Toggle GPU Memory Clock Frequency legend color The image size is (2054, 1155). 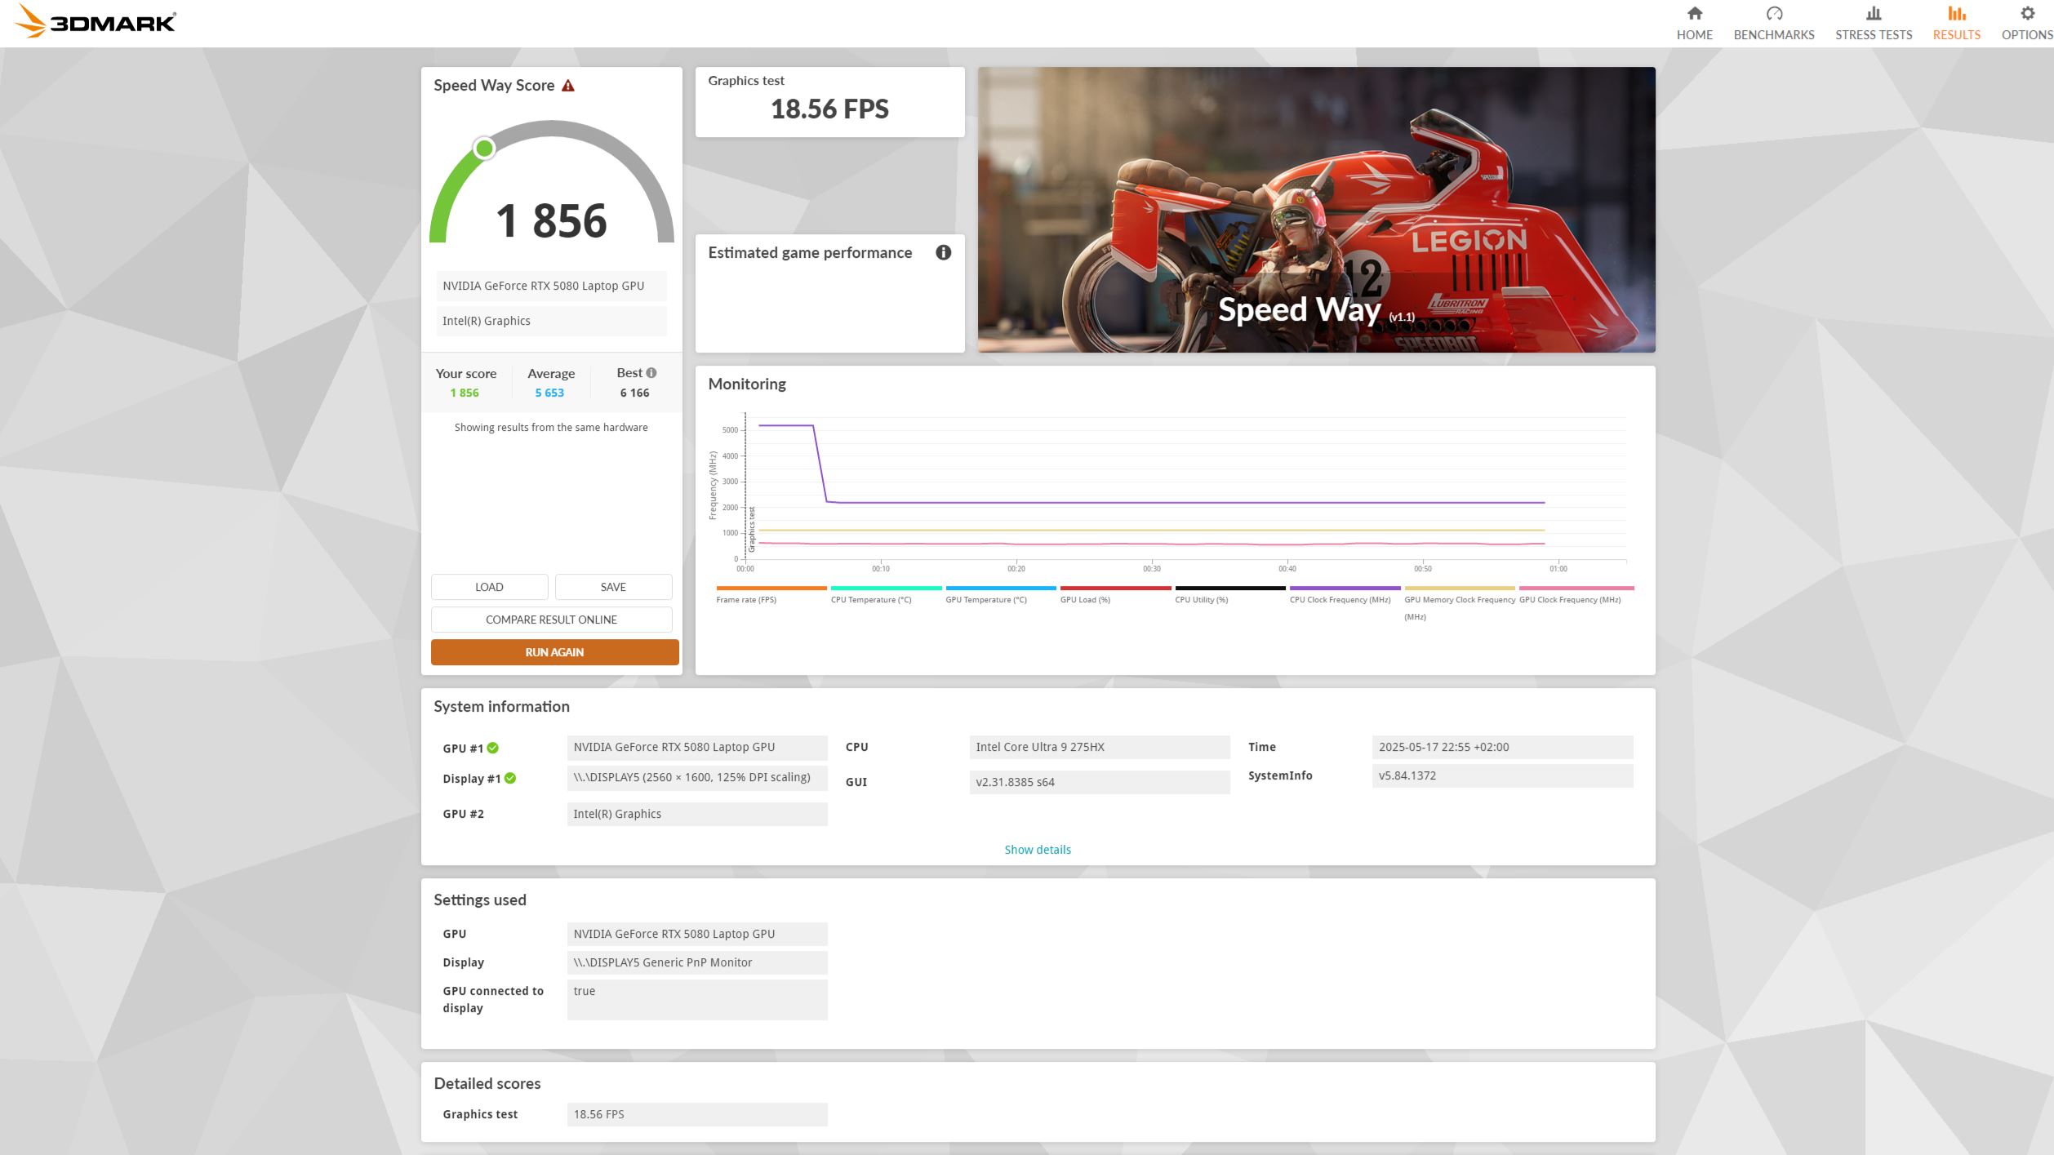click(x=1460, y=588)
